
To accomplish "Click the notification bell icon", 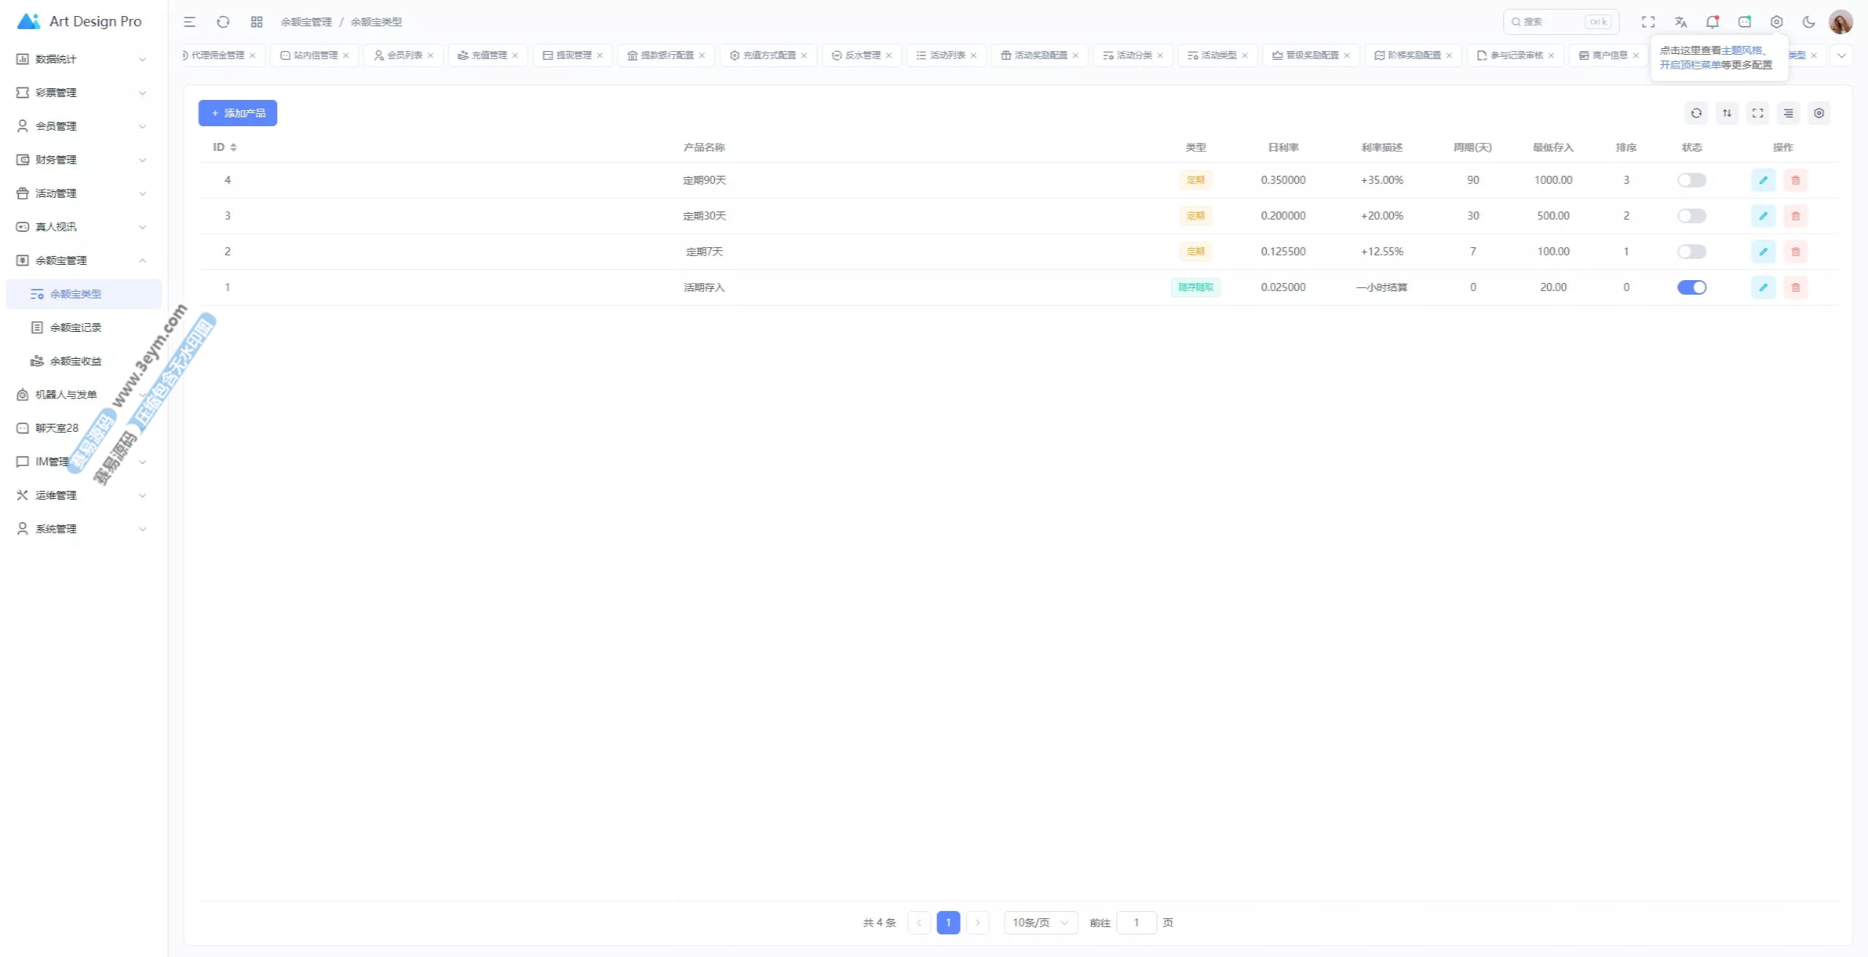I will pyautogui.click(x=1712, y=22).
